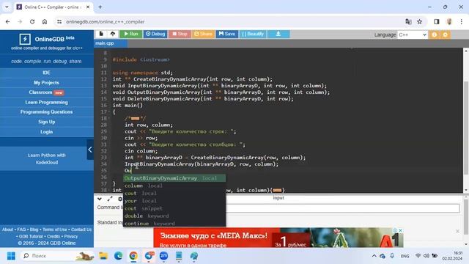Open the Contact Us footer link
Screen dimensions: 469x264
point(81,230)
